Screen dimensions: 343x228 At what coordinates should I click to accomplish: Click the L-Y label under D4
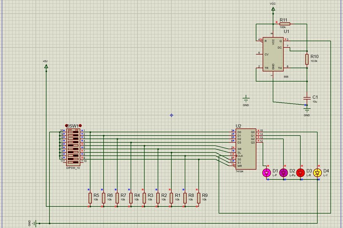pyautogui.click(x=325, y=175)
